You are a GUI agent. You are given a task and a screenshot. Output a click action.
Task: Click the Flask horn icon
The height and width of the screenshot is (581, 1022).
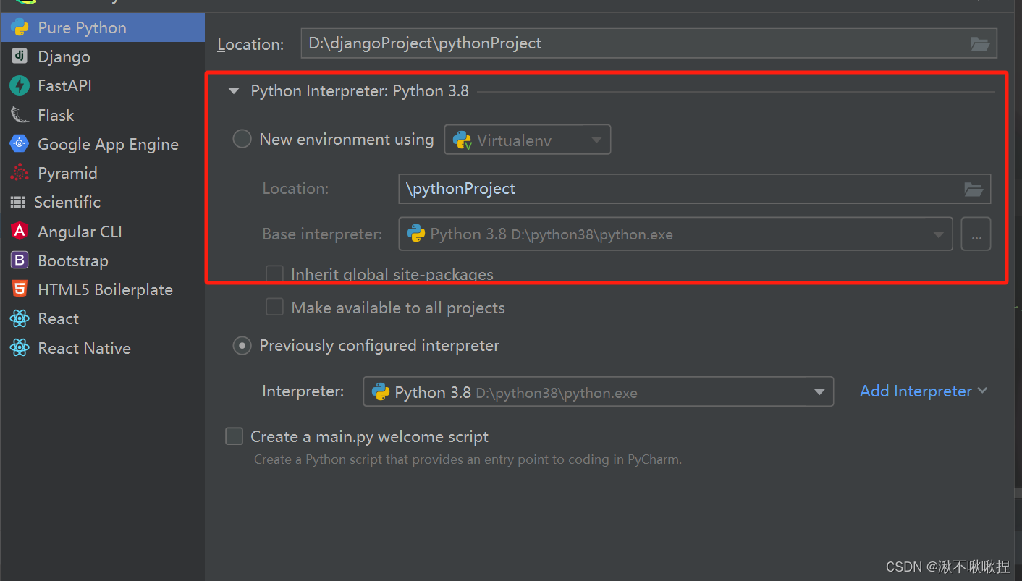pyautogui.click(x=20, y=115)
